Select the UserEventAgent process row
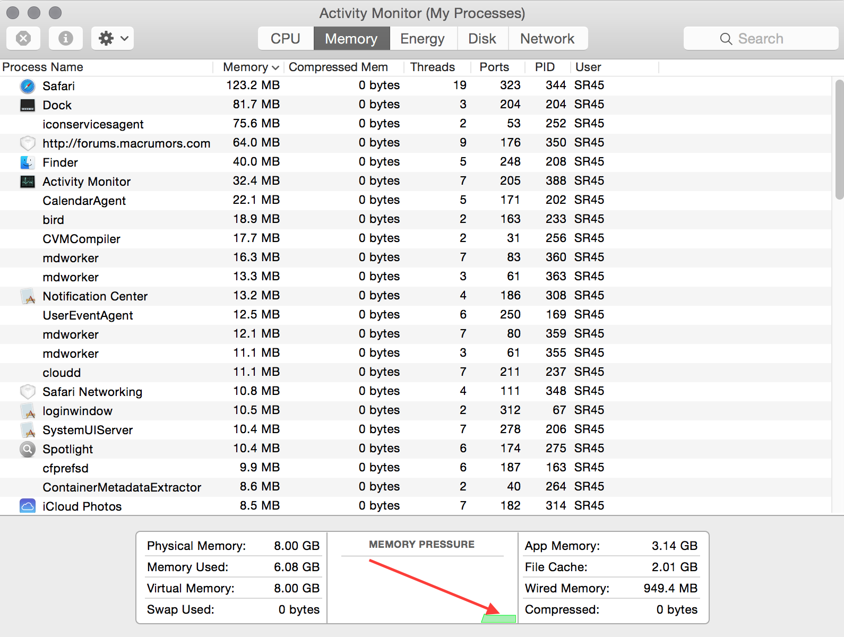 coord(416,315)
